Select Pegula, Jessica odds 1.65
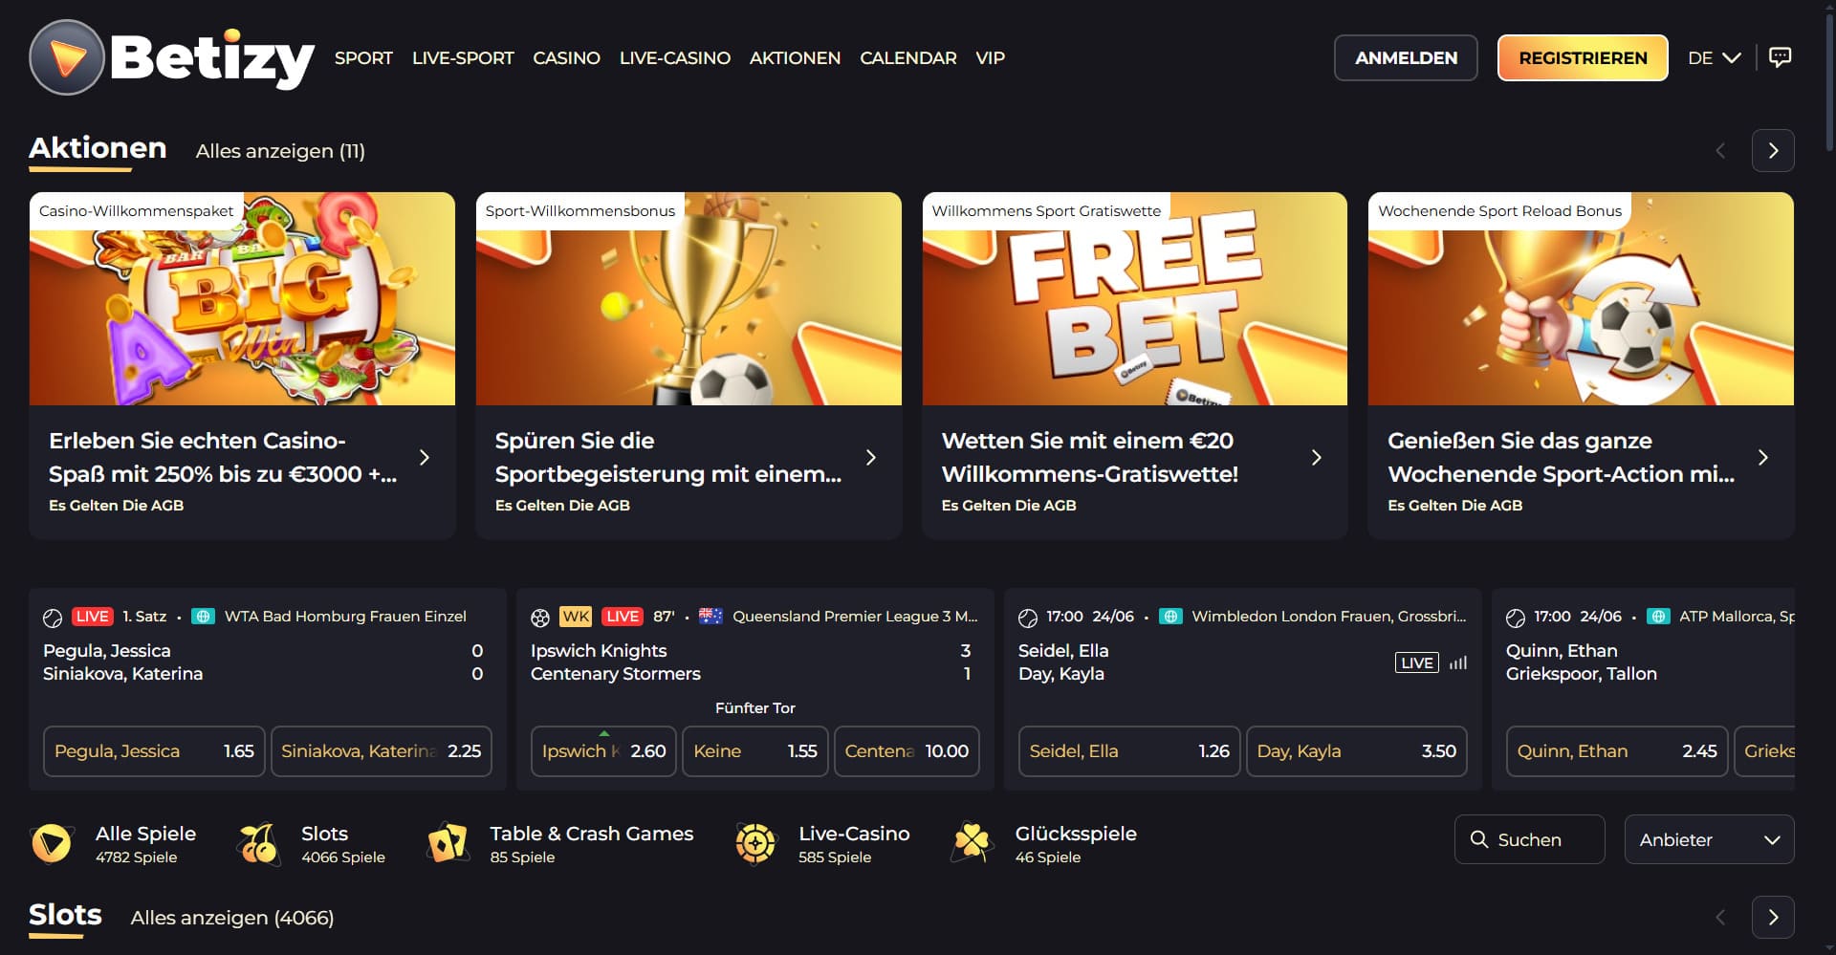The width and height of the screenshot is (1836, 955). pyautogui.click(x=154, y=751)
